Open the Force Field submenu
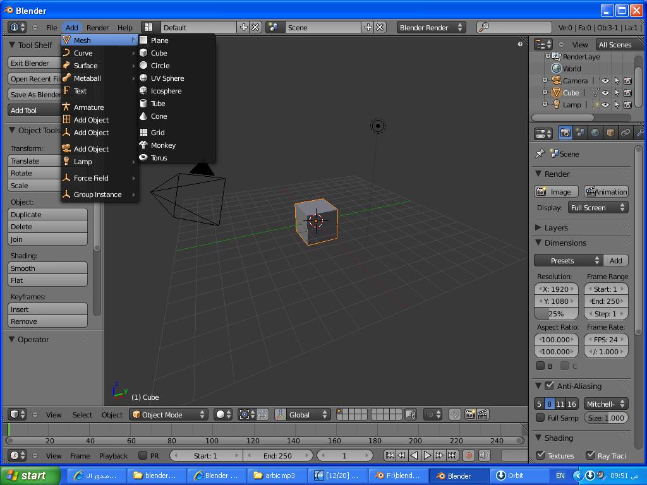The image size is (647, 485). [99, 178]
